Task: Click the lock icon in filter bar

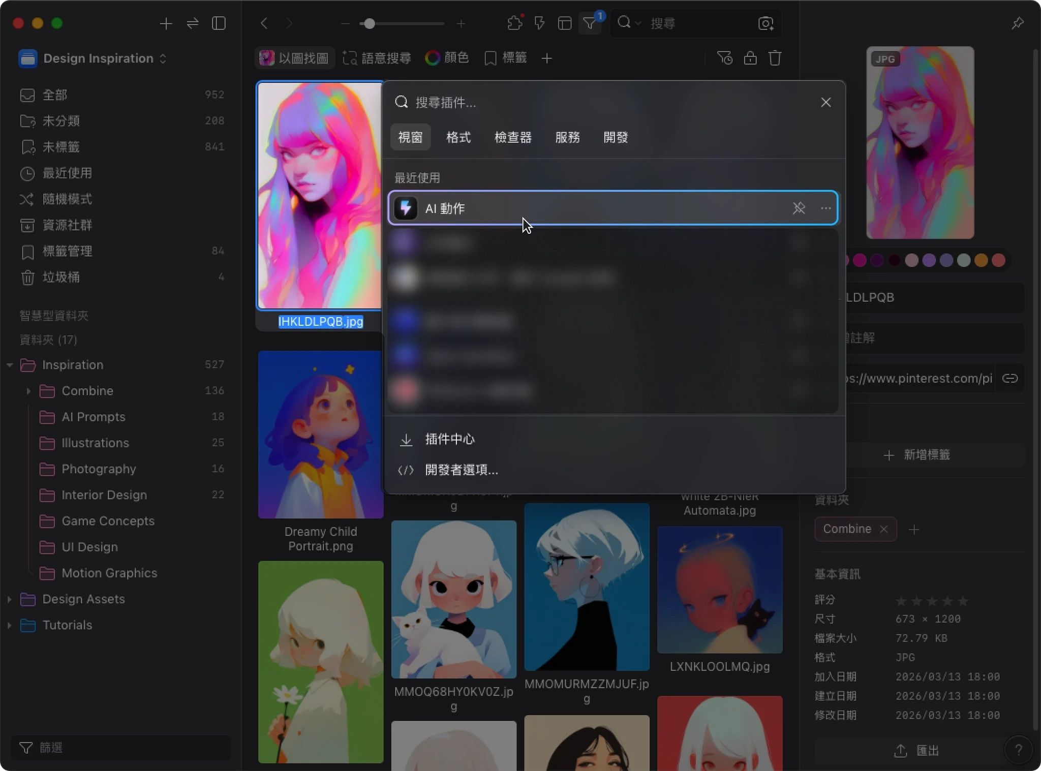Action: click(750, 58)
